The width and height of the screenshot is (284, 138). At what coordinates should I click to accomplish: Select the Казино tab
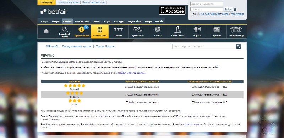[67, 21]
